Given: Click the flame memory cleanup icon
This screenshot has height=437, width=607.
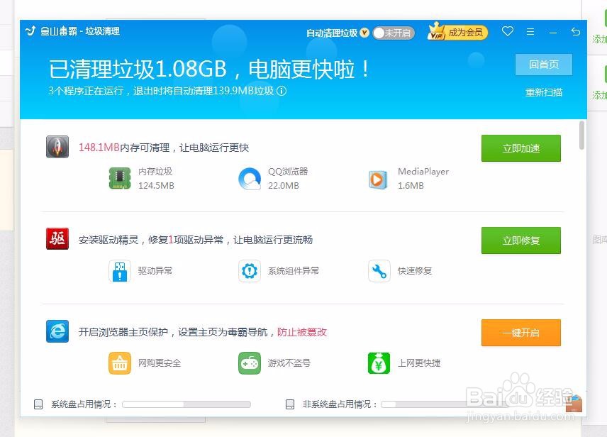Looking at the screenshot, I should (57, 147).
